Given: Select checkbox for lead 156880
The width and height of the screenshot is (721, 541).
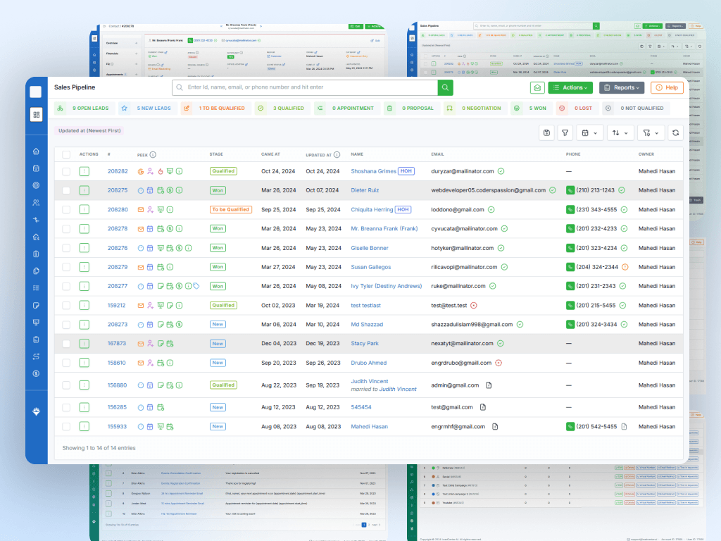Looking at the screenshot, I should point(66,385).
